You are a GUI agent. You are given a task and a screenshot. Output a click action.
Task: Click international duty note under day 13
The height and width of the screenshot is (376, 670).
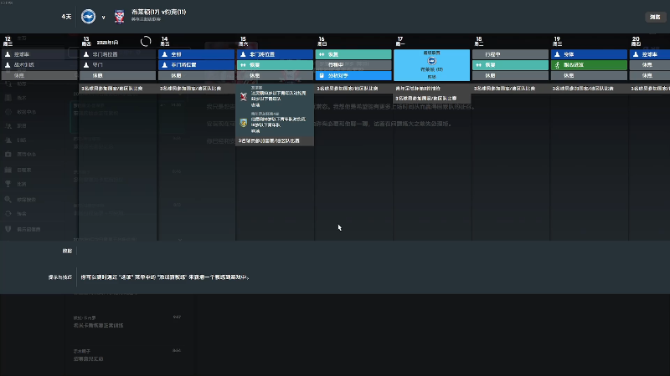tap(112, 89)
